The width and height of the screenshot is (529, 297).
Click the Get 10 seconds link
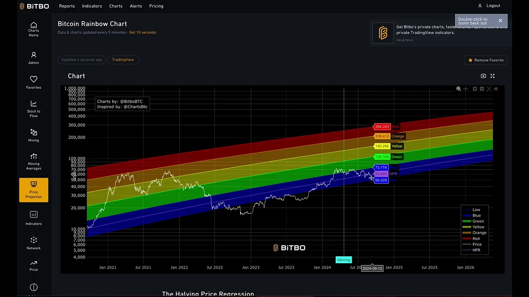pyautogui.click(x=143, y=33)
